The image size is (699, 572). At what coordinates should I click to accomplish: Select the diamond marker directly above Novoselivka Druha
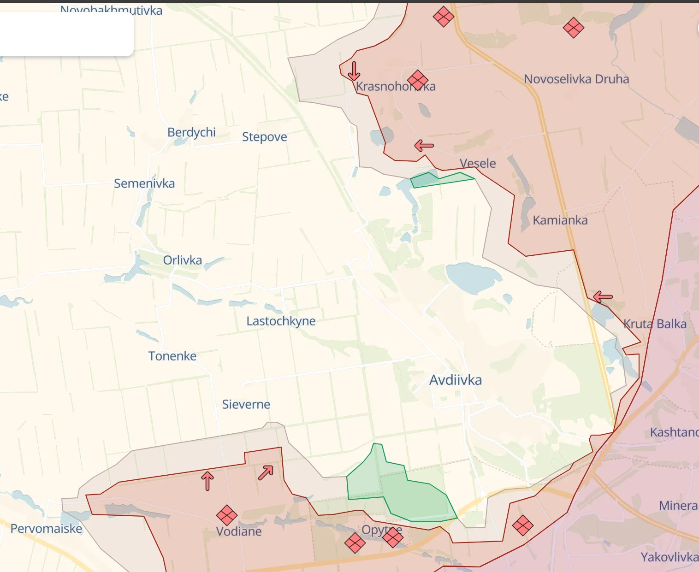point(574,28)
